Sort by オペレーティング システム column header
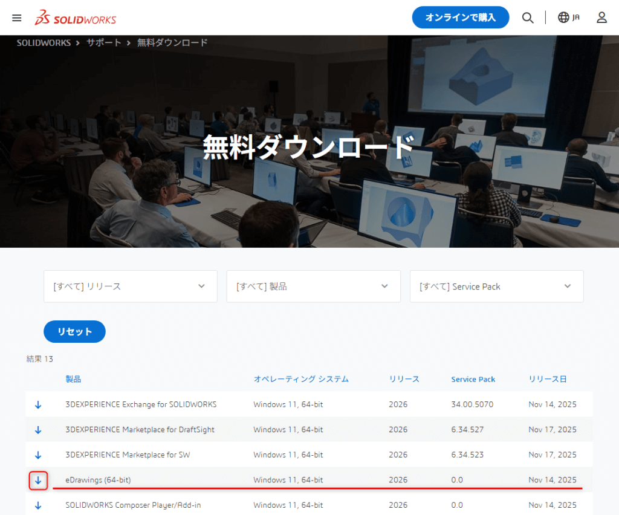 point(300,379)
